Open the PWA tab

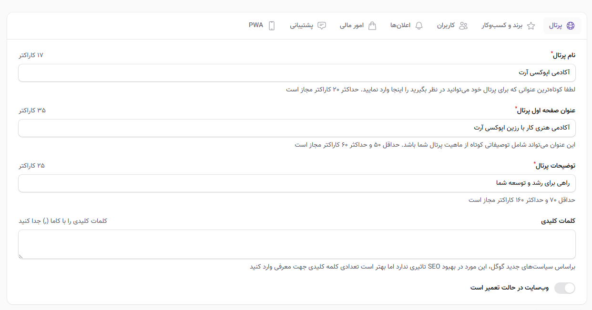[262, 26]
